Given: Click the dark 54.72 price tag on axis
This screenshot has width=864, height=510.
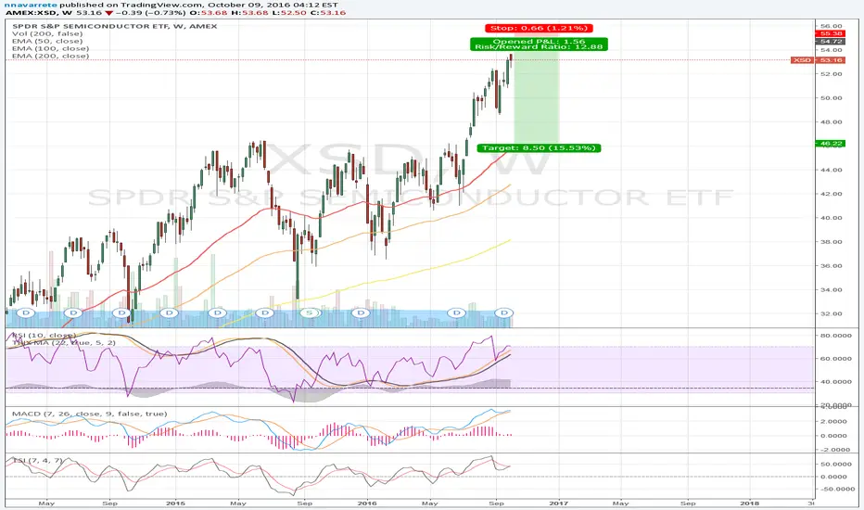Looking at the screenshot, I should [831, 42].
